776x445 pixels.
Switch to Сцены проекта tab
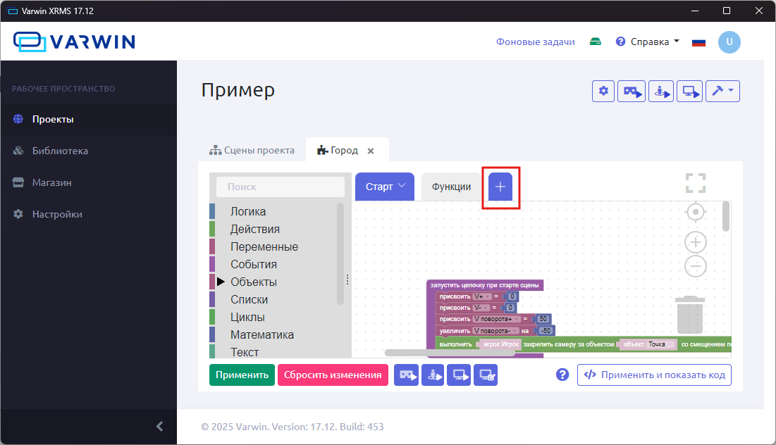252,150
